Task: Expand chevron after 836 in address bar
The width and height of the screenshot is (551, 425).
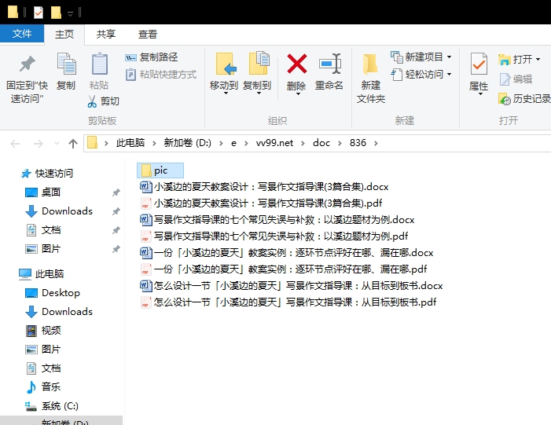Action: click(x=376, y=143)
